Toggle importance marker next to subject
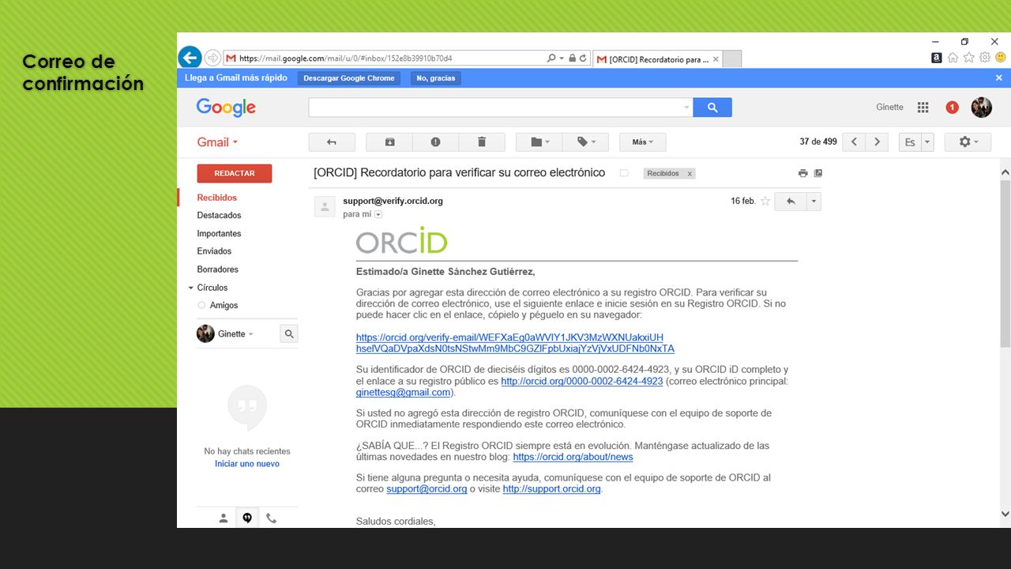This screenshot has height=569, width=1011. coord(624,173)
